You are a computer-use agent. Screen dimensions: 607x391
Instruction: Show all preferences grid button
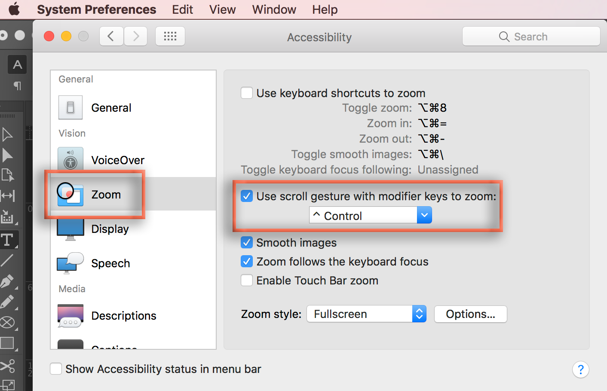coord(170,37)
